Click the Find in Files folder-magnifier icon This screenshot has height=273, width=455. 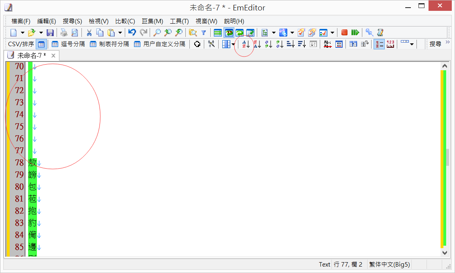[x=193, y=33]
